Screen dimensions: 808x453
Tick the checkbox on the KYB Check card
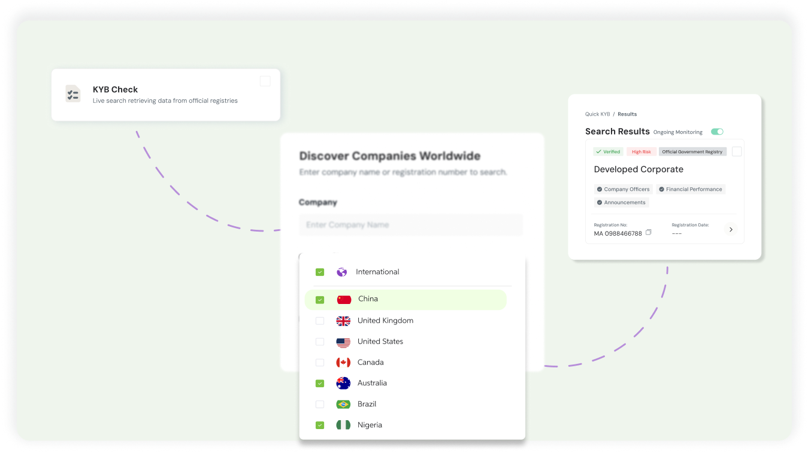coord(265,81)
